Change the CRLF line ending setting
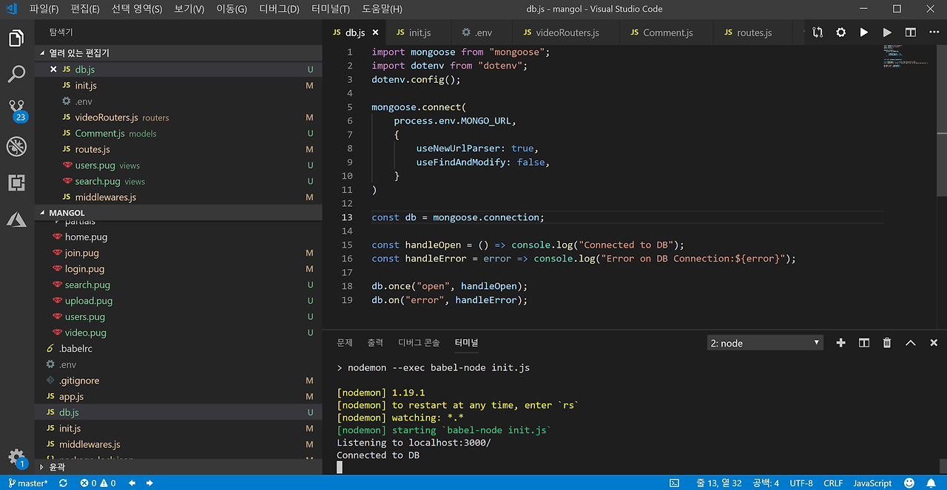This screenshot has height=490, width=947. (x=833, y=483)
